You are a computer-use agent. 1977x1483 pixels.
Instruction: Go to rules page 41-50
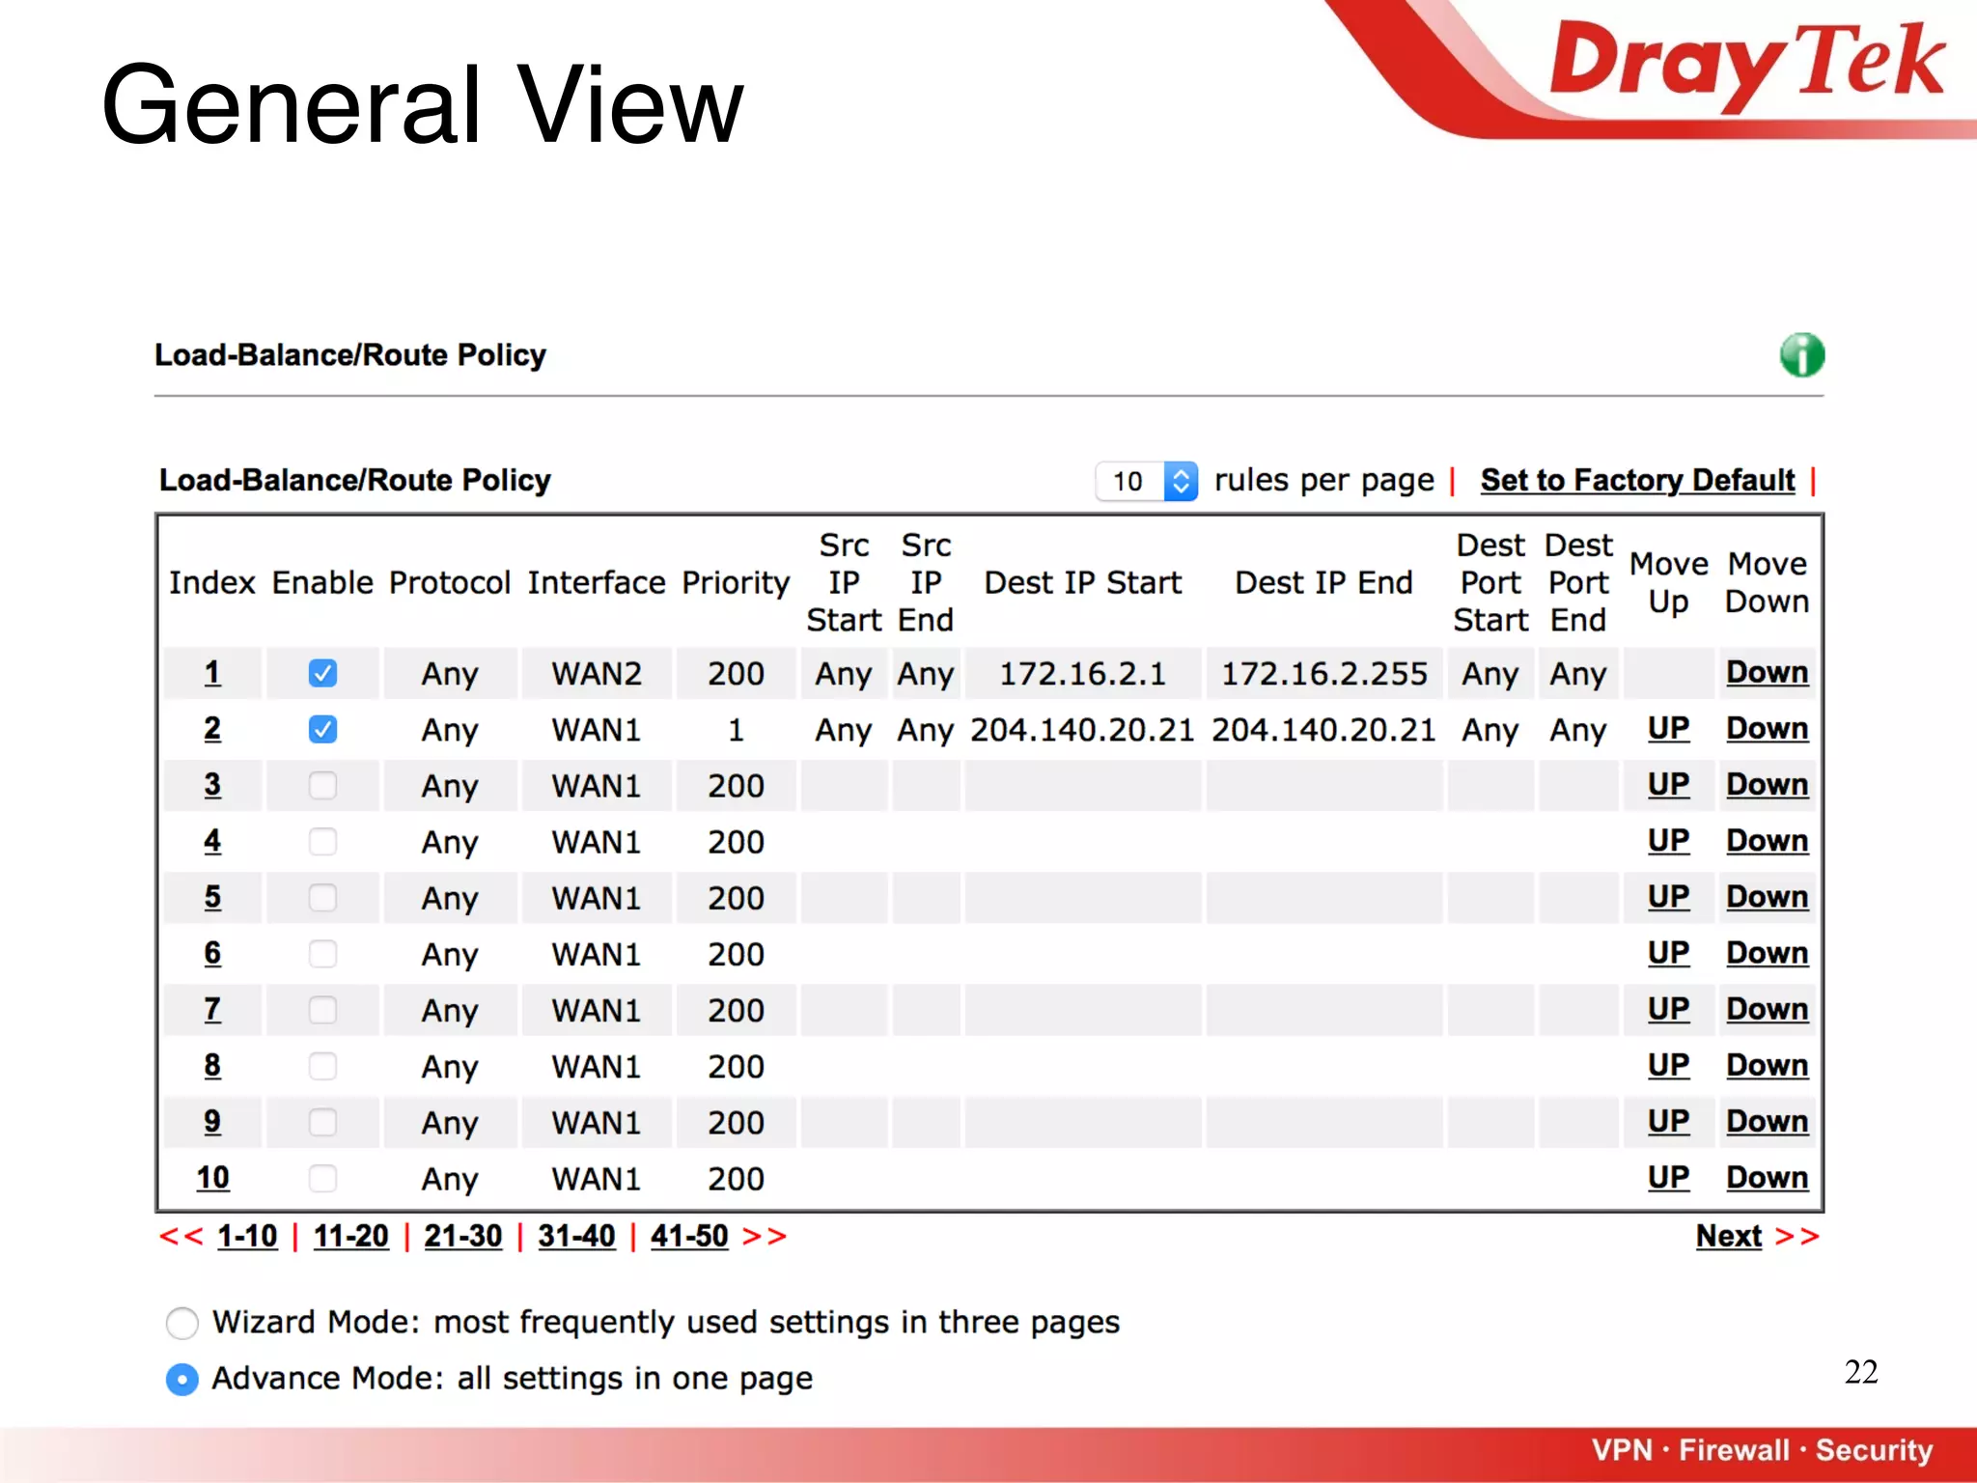coord(689,1236)
